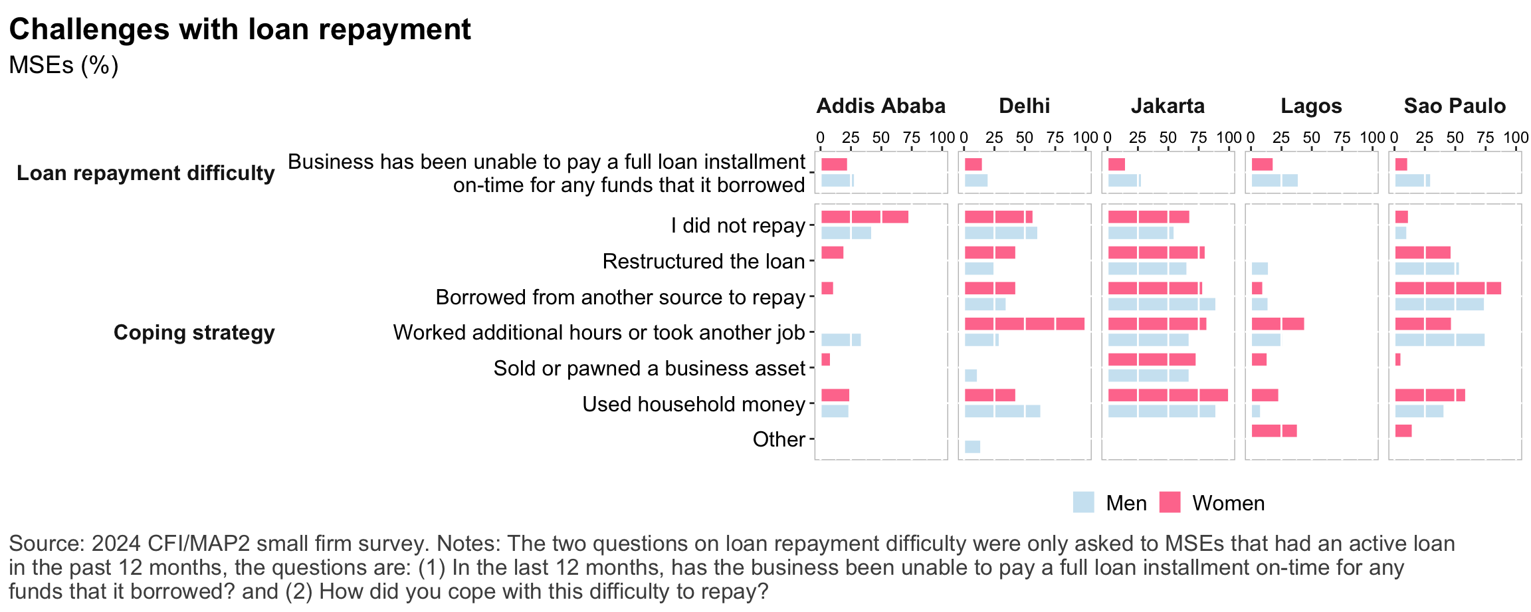Click the 'Used household money' row label

point(694,404)
